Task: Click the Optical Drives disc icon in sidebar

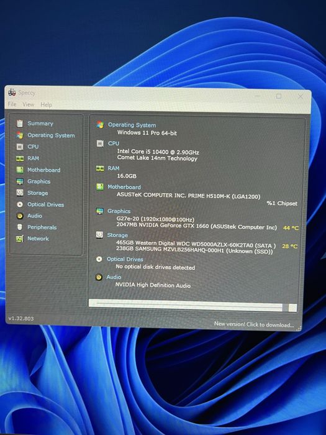Action: (x=20, y=204)
